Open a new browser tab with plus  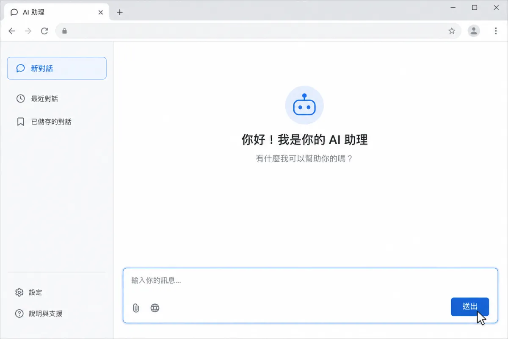(x=120, y=12)
